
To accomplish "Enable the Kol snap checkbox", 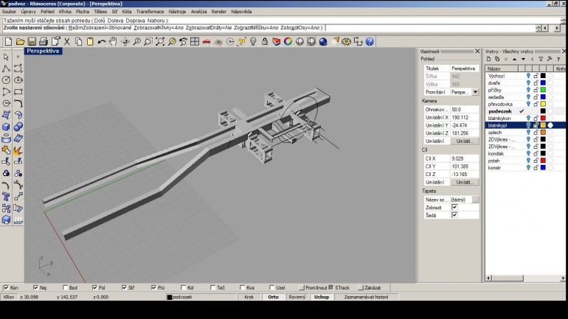I will click(183, 287).
